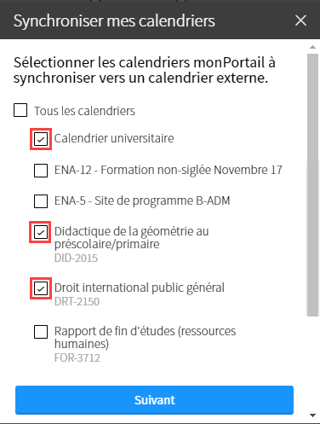Click the 'ENA-5 - Site de programme B-ADM' label
Screen dimensions: 320x424
pos(142,200)
